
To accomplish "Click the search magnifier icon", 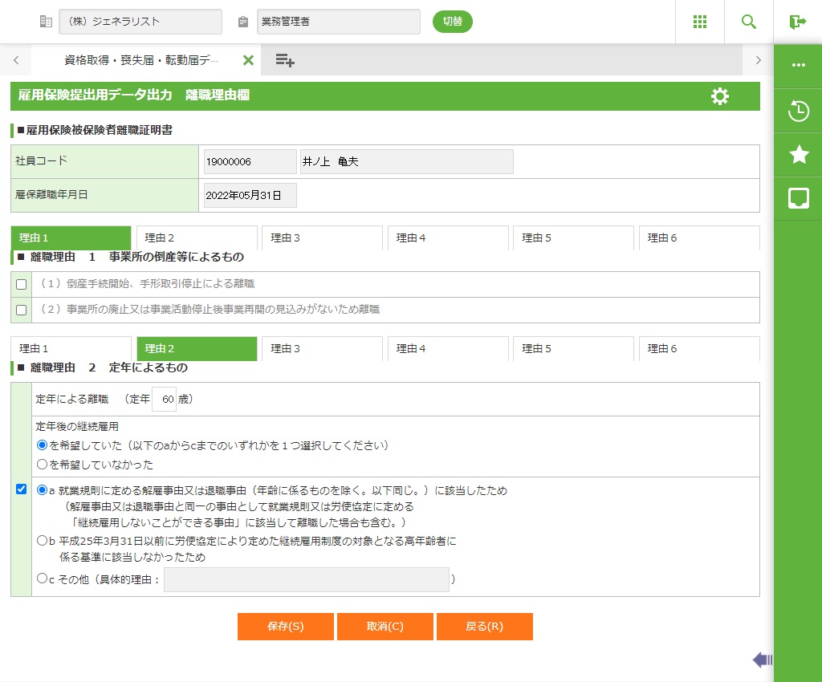I will [749, 22].
